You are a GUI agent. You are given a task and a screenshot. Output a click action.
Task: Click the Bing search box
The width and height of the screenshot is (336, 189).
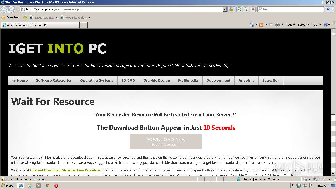[291, 9]
